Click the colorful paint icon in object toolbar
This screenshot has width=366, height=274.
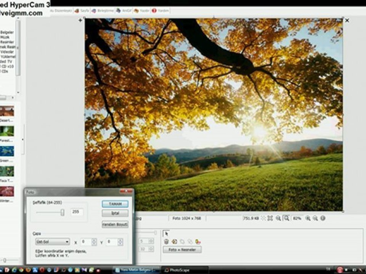[x=198, y=242]
